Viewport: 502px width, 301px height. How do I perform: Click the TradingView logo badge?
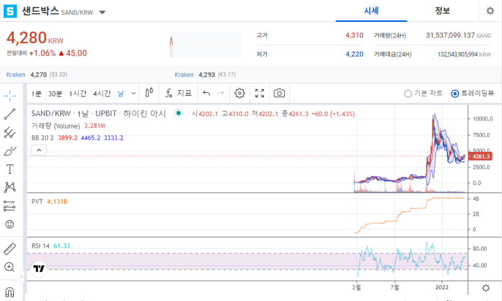(40, 268)
